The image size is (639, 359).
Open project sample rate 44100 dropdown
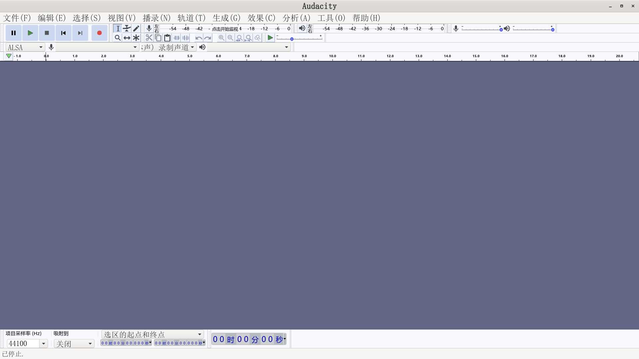[44, 344]
